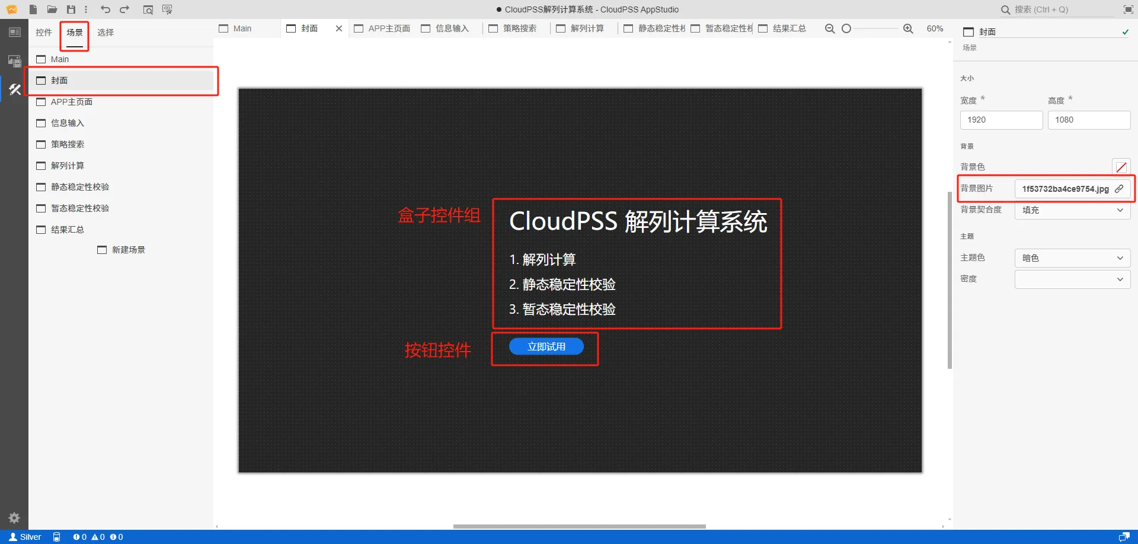This screenshot has height=544, width=1138.
Task: Preview the app with the magnifier window icon
Action: [x=148, y=9]
